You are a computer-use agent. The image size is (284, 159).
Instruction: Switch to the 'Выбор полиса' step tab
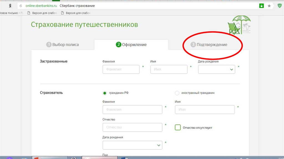tap(63, 45)
